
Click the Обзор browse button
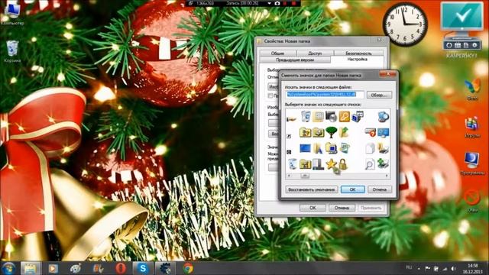[x=379, y=95]
